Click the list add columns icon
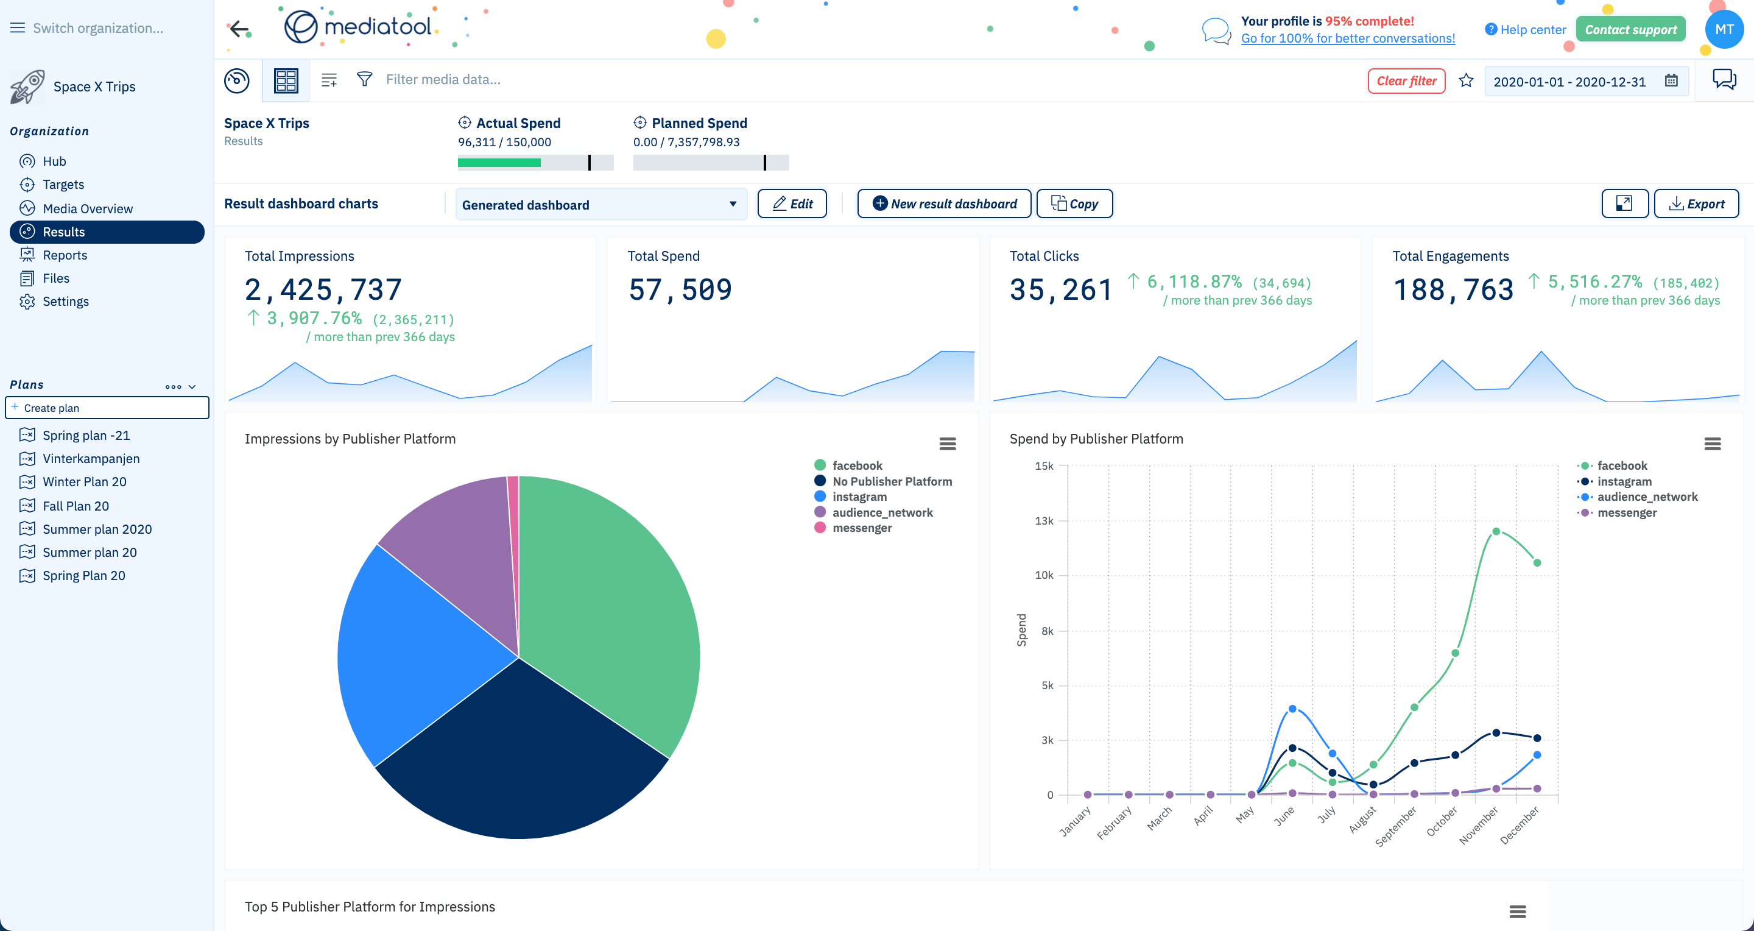The width and height of the screenshot is (1754, 931). tap(329, 80)
